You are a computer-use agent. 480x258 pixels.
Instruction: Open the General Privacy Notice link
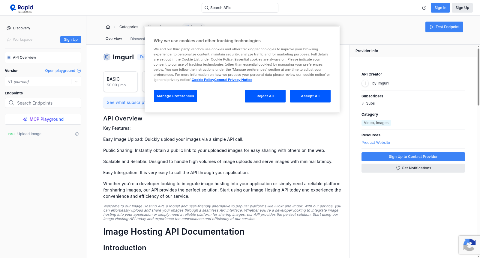(233, 80)
